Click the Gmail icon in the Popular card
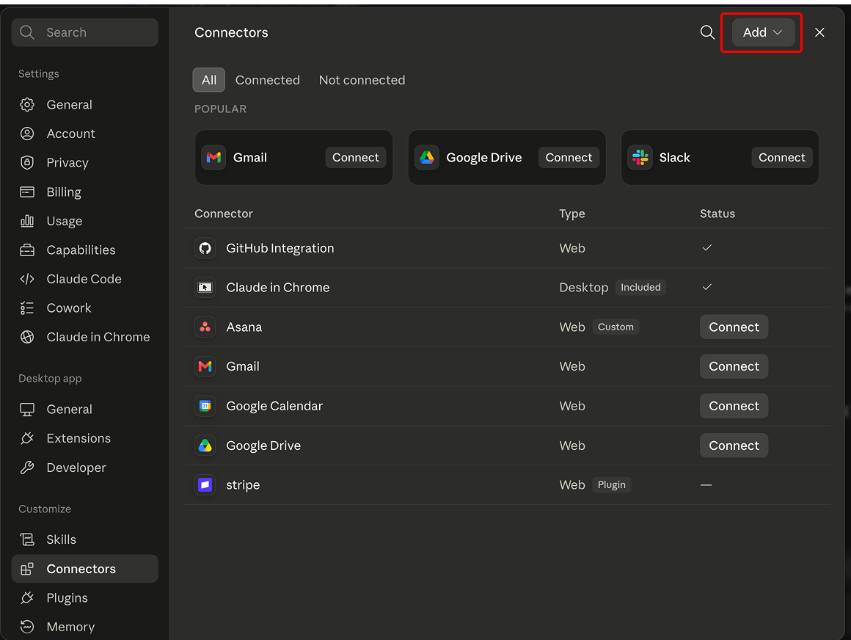851x640 pixels. (213, 157)
